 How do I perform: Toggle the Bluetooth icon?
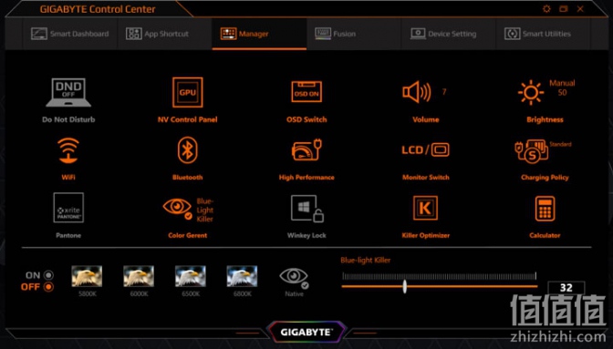click(x=188, y=150)
